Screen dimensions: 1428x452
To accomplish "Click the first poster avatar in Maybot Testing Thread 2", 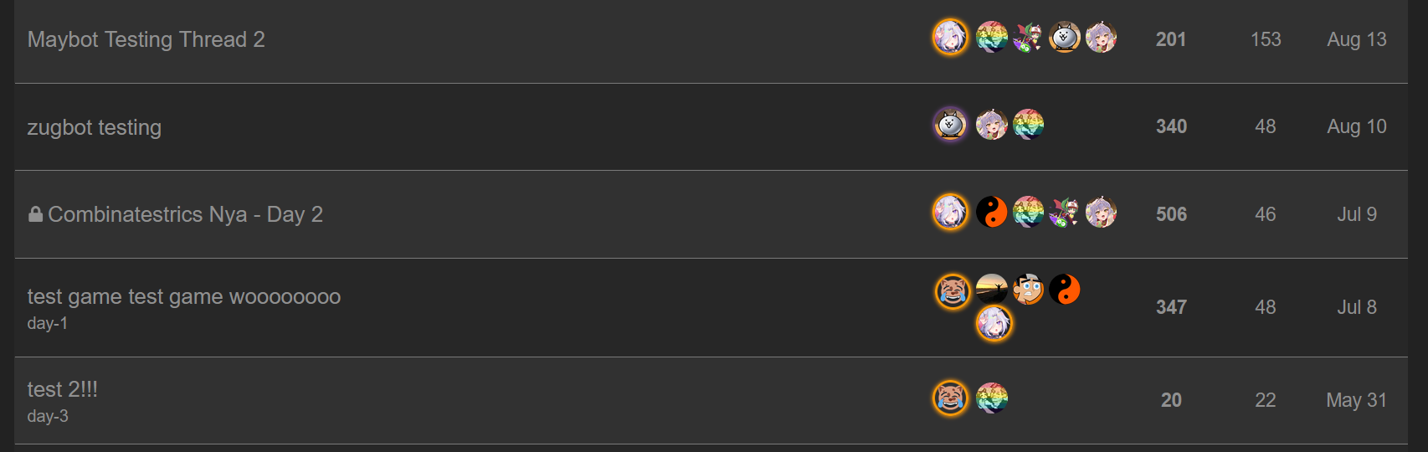I will click(x=950, y=38).
